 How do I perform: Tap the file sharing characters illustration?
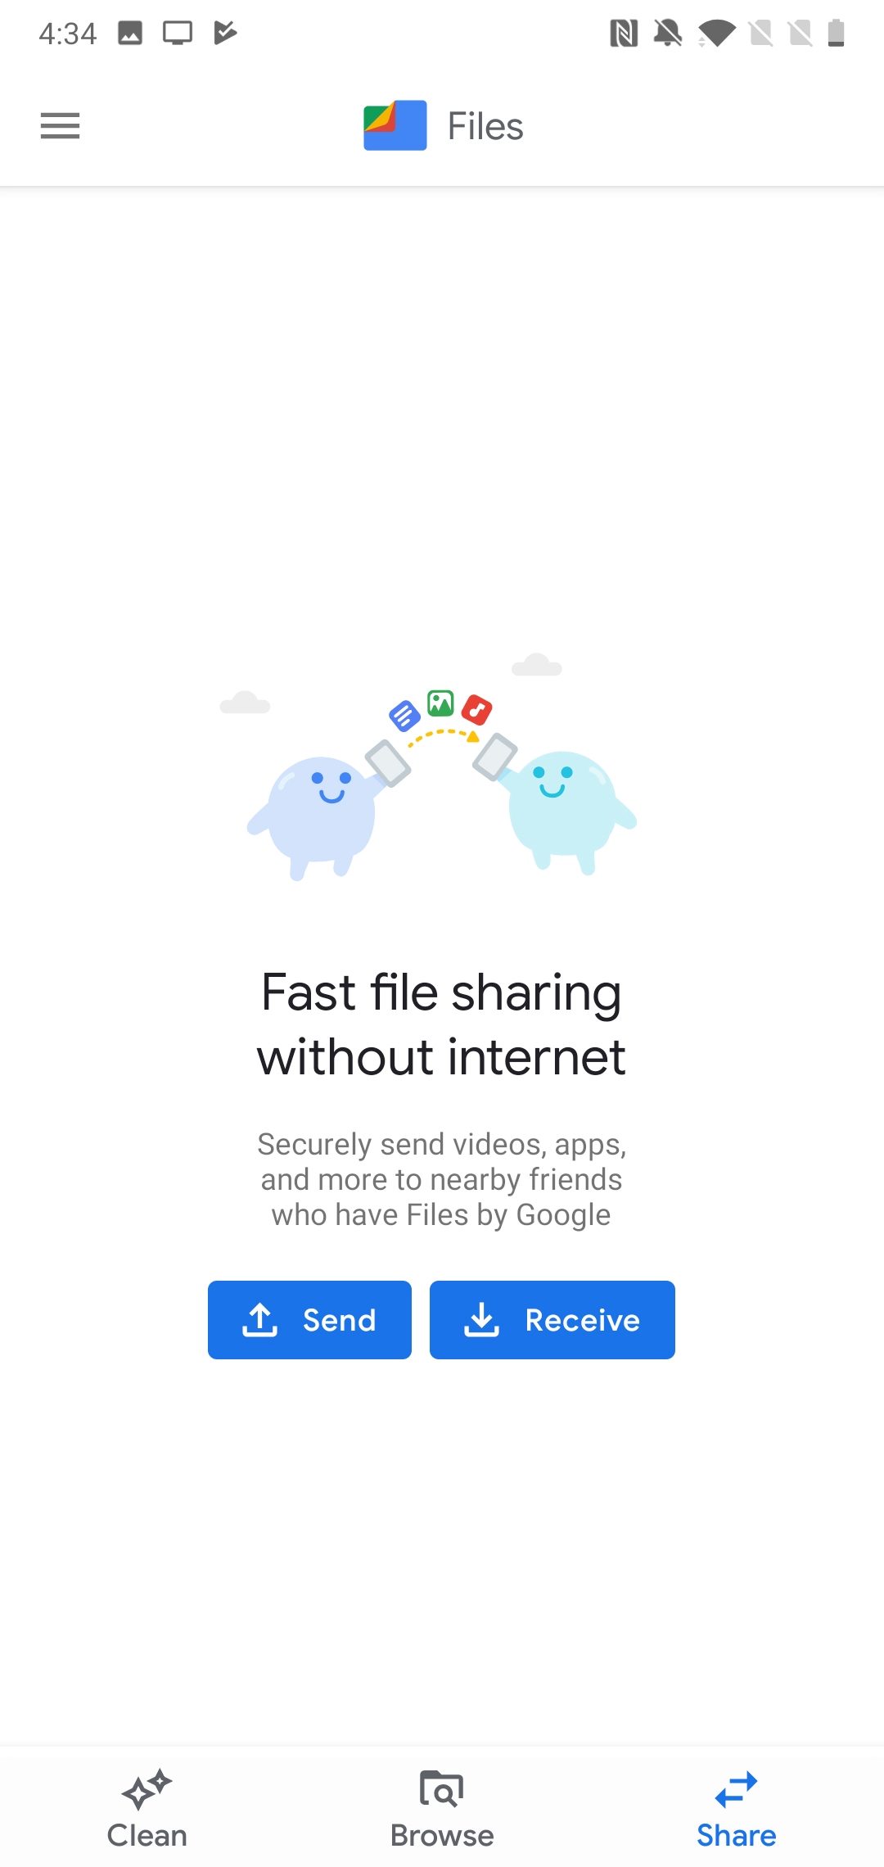click(442, 766)
